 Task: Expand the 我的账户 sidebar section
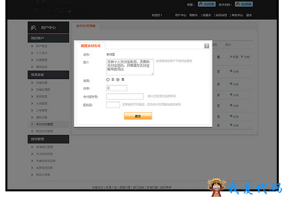[48, 38]
